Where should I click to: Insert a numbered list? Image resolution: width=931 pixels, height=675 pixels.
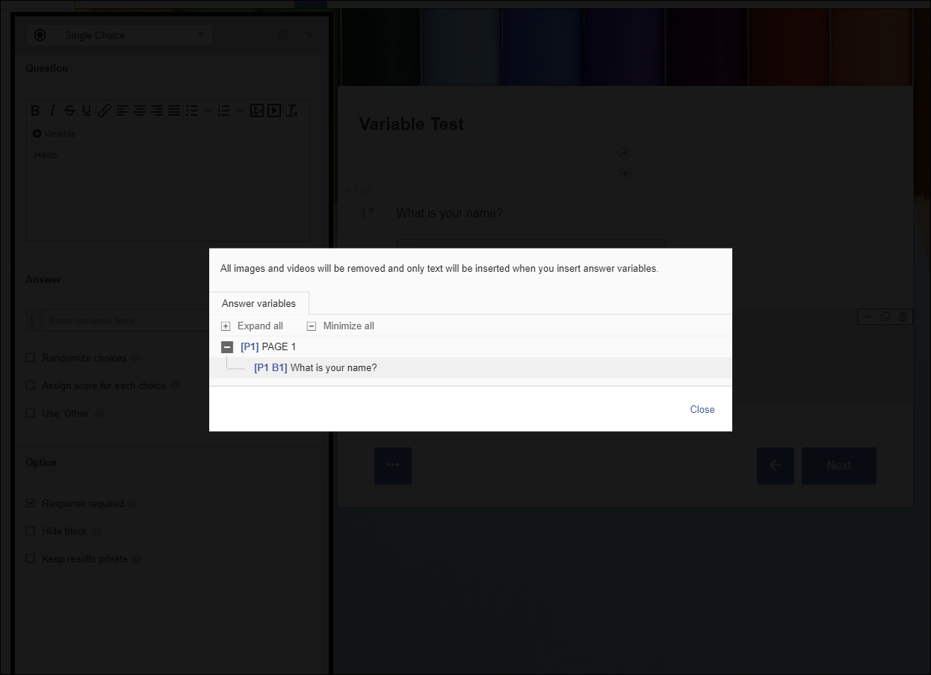click(x=223, y=111)
